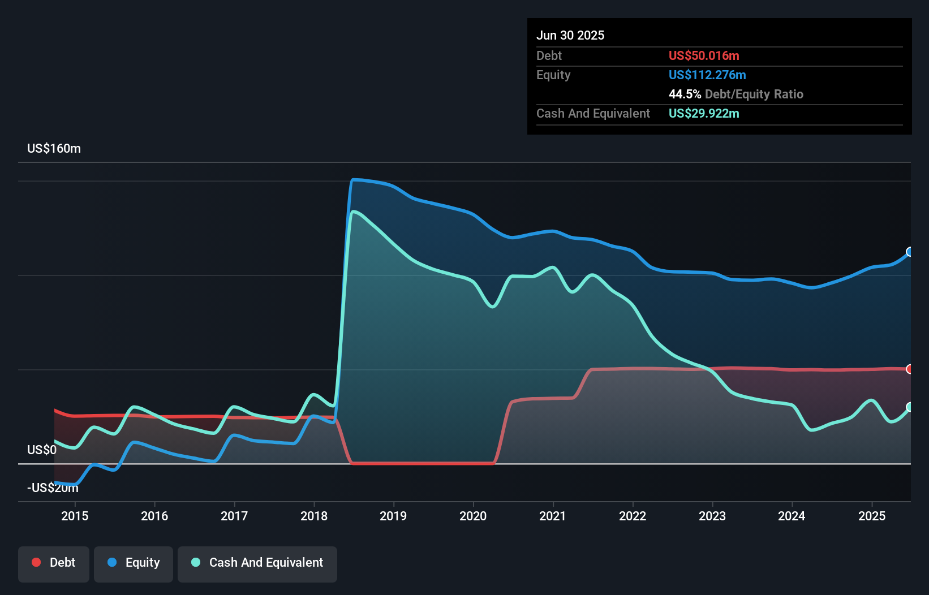
Task: Click the 44.5% Debt/Equity Ratio text
Action: pos(736,94)
